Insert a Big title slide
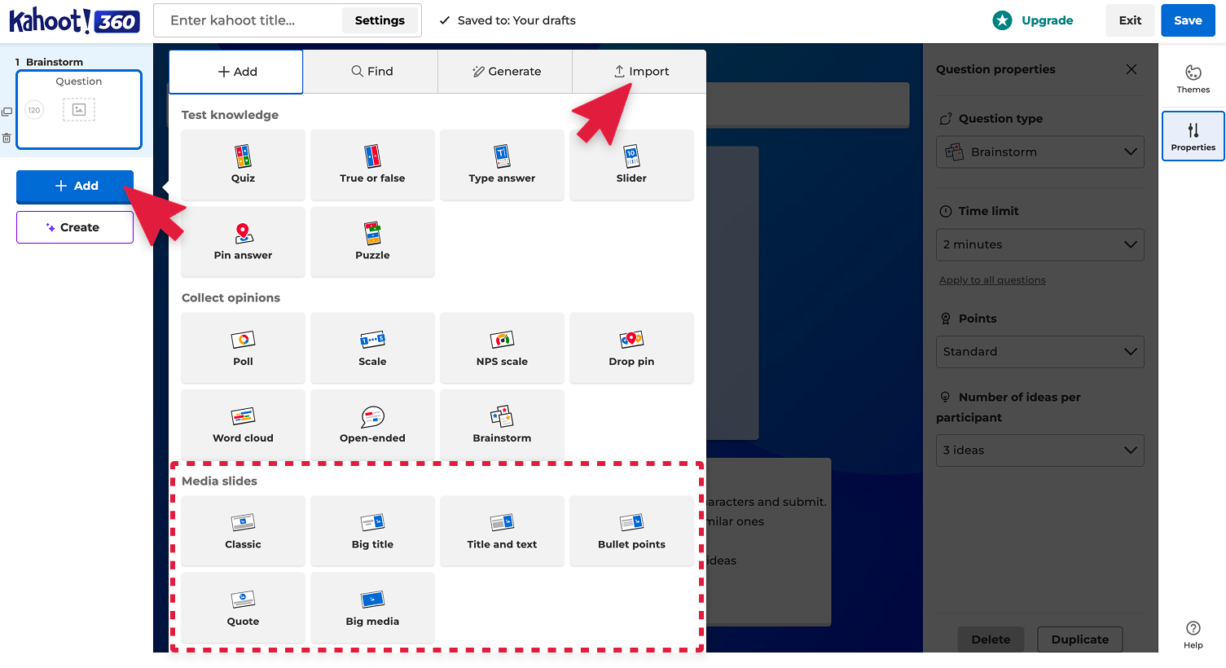Image resolution: width=1226 pixels, height=668 pixels. pyautogui.click(x=372, y=531)
